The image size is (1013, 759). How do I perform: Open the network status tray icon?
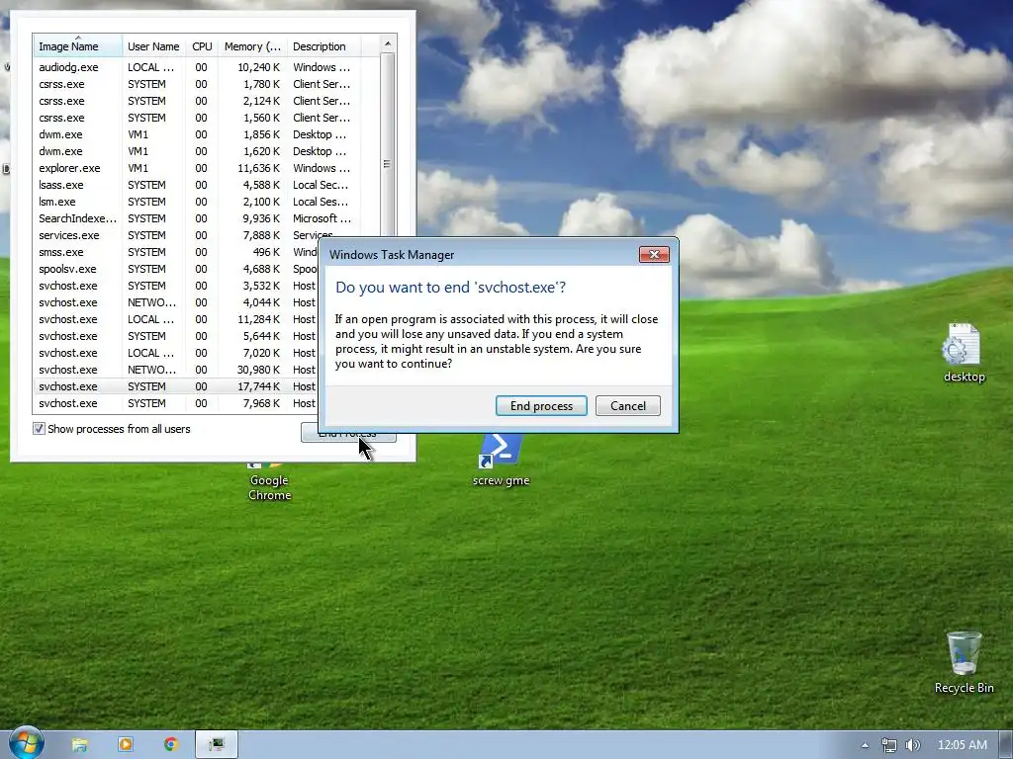[889, 745]
